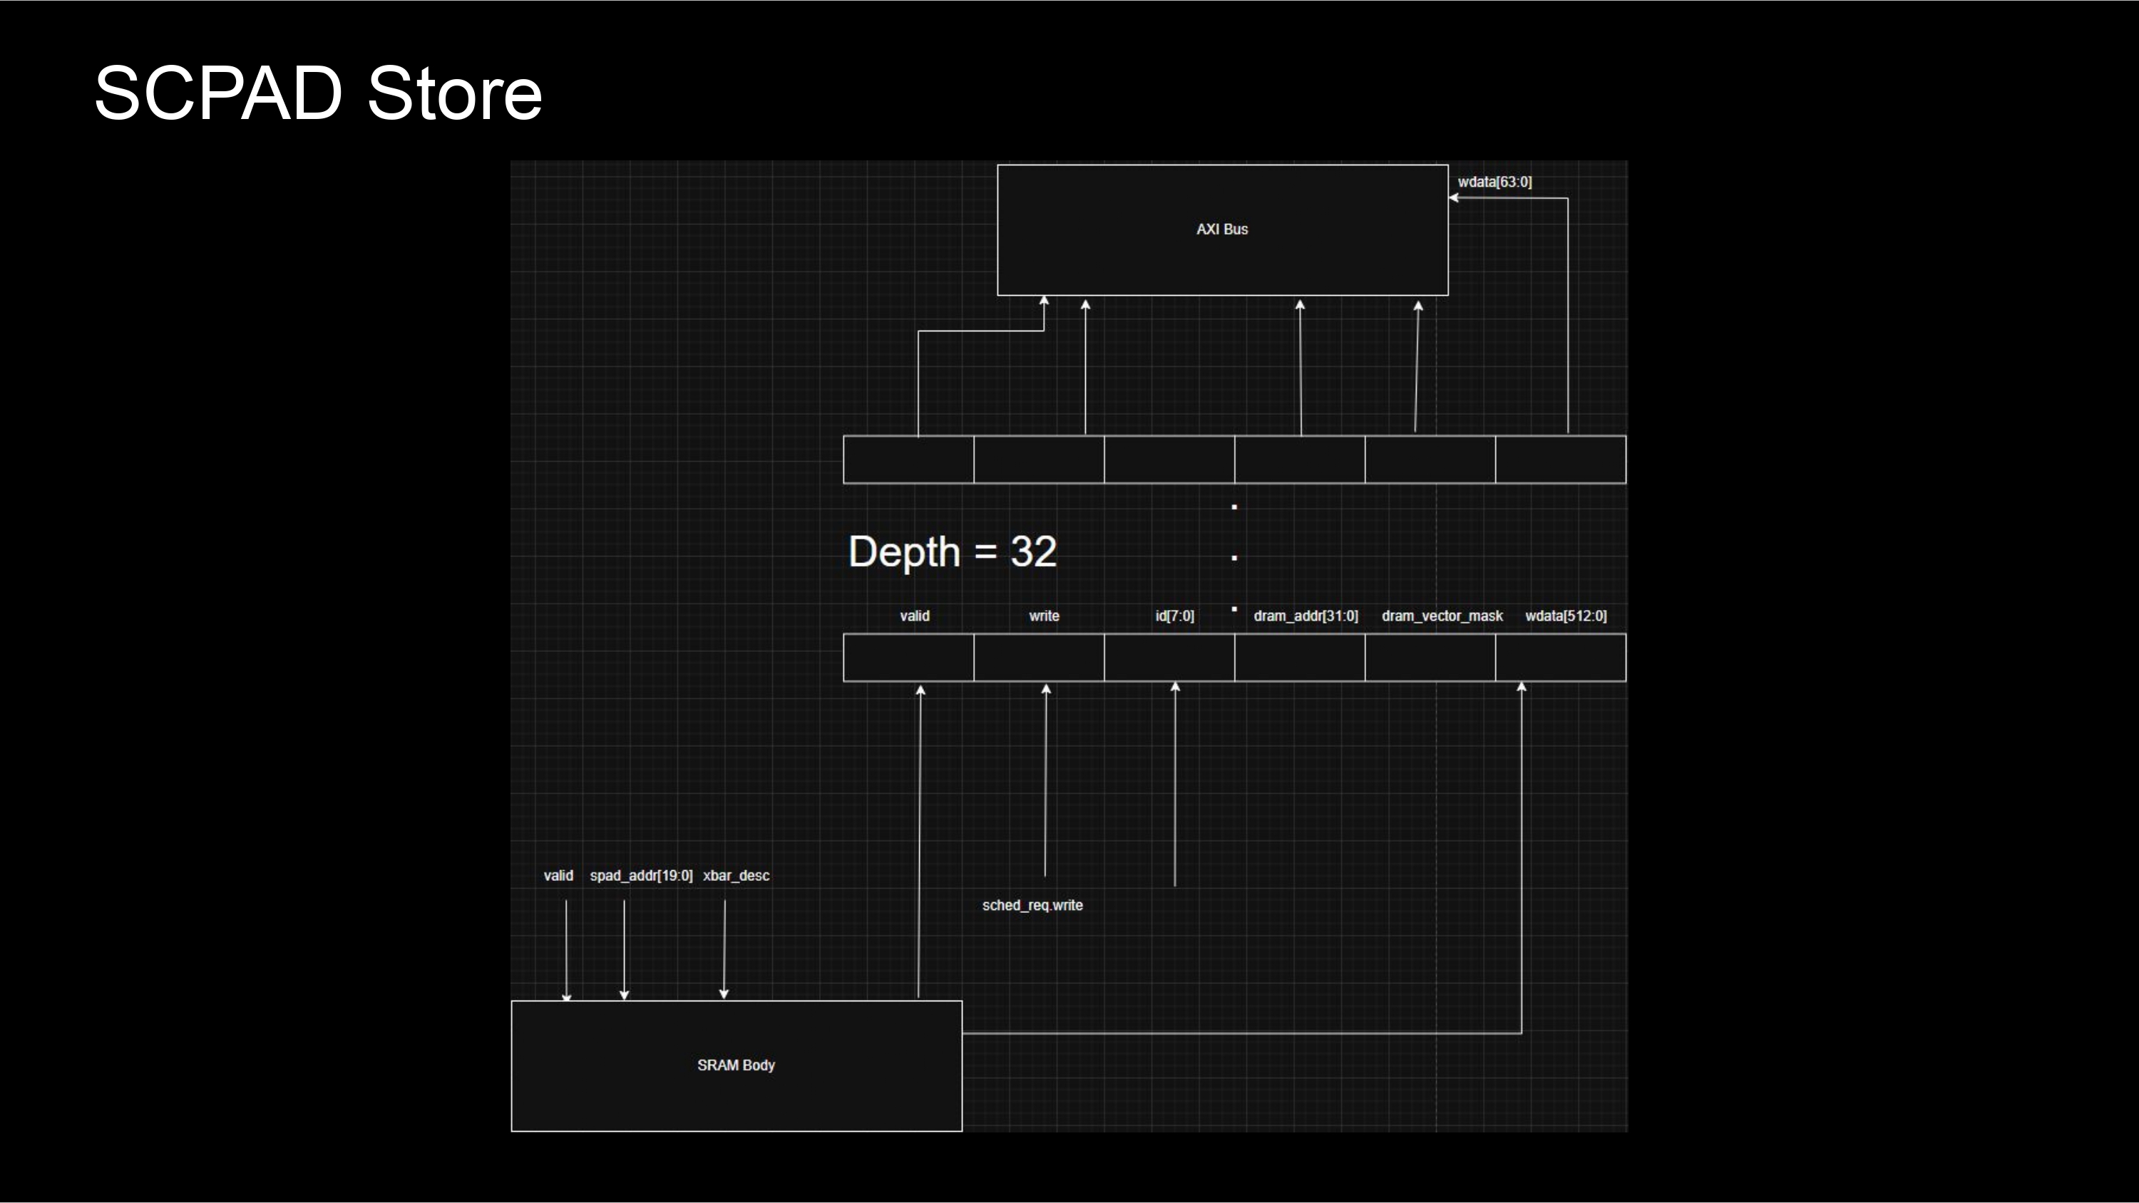Click the id[7:0] column label
Screen dimensions: 2139x1203
1174,616
